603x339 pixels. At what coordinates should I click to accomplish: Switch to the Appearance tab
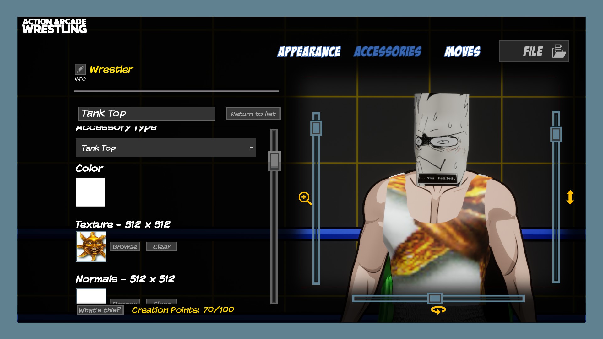pyautogui.click(x=309, y=51)
